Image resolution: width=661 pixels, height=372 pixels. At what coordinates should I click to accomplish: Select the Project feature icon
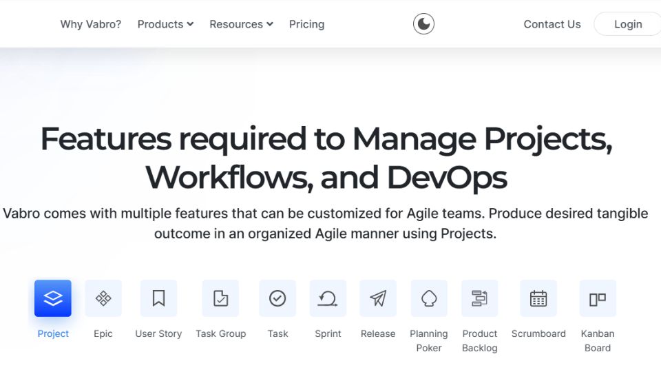coord(53,298)
